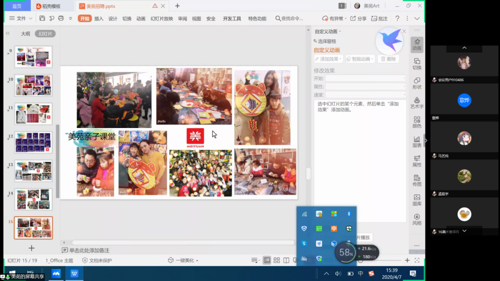This screenshot has width=500, height=281.
Task: Open the 切换 (transition) sidebar panel
Action: click(x=417, y=64)
